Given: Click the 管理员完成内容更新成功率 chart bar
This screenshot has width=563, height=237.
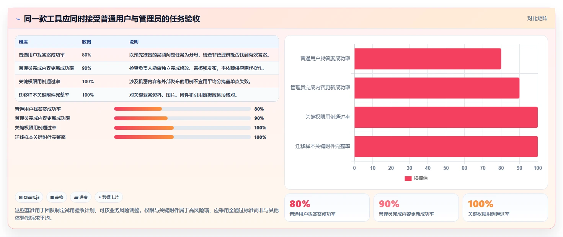Looking at the screenshot, I should pyautogui.click(x=437, y=88).
